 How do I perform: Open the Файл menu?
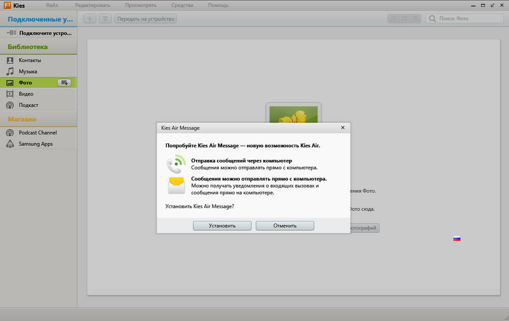52,5
